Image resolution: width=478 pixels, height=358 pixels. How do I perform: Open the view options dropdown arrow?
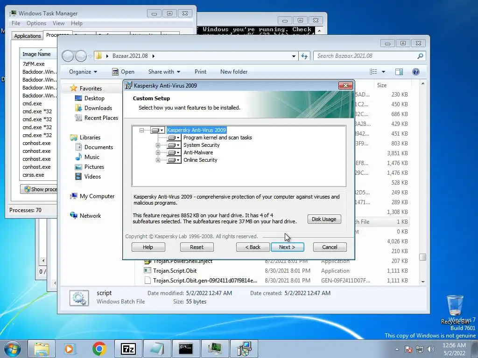384,72
